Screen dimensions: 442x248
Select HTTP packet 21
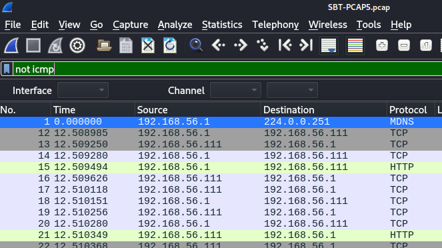click(221, 235)
